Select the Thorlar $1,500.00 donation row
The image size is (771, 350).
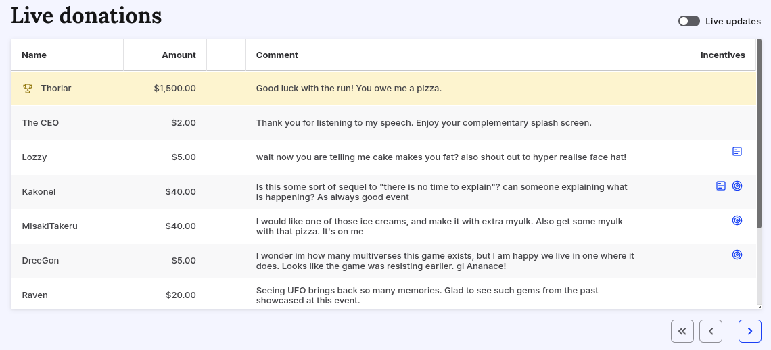(x=383, y=89)
